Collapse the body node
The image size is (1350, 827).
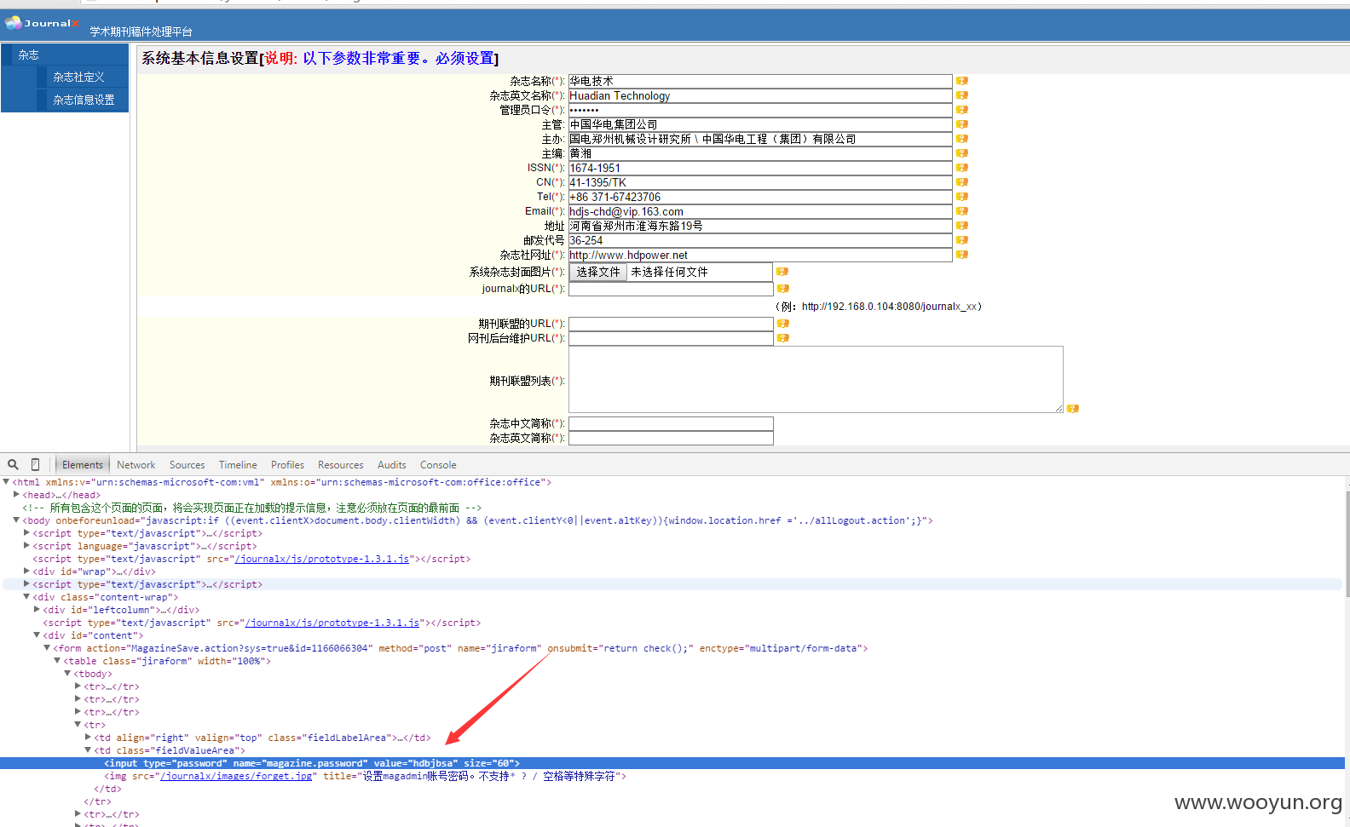(x=16, y=520)
